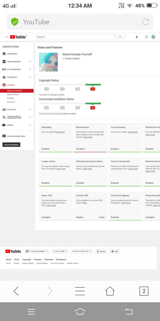Image resolution: width=160 pixels, height=321 pixels.
Task: Click Learn more in Monetization card
Action: pyautogui.click(x=88, y=137)
